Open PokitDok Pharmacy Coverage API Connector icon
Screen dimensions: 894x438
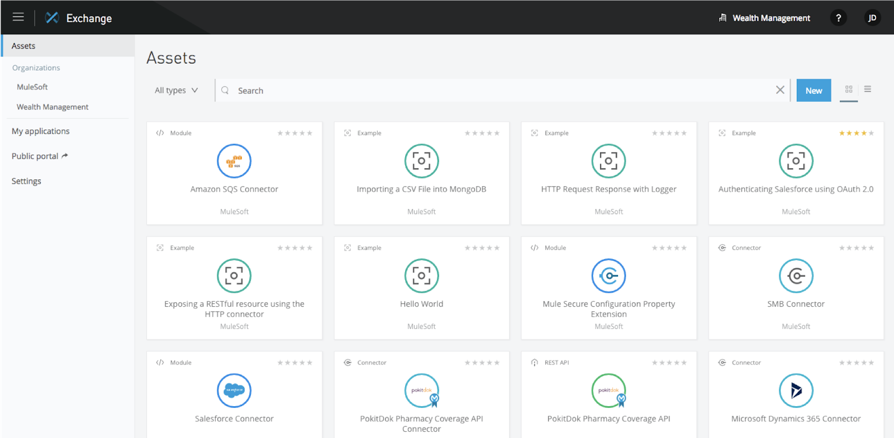(x=421, y=391)
